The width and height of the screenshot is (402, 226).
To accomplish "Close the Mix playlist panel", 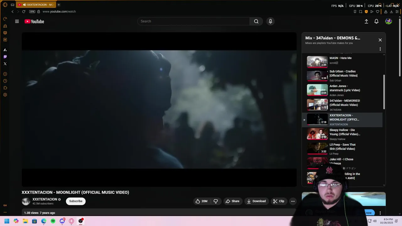I will (x=380, y=40).
